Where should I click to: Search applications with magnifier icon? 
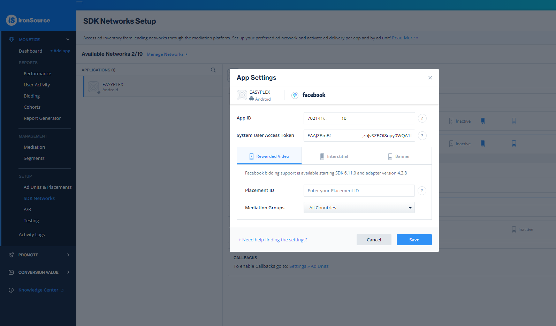213,70
